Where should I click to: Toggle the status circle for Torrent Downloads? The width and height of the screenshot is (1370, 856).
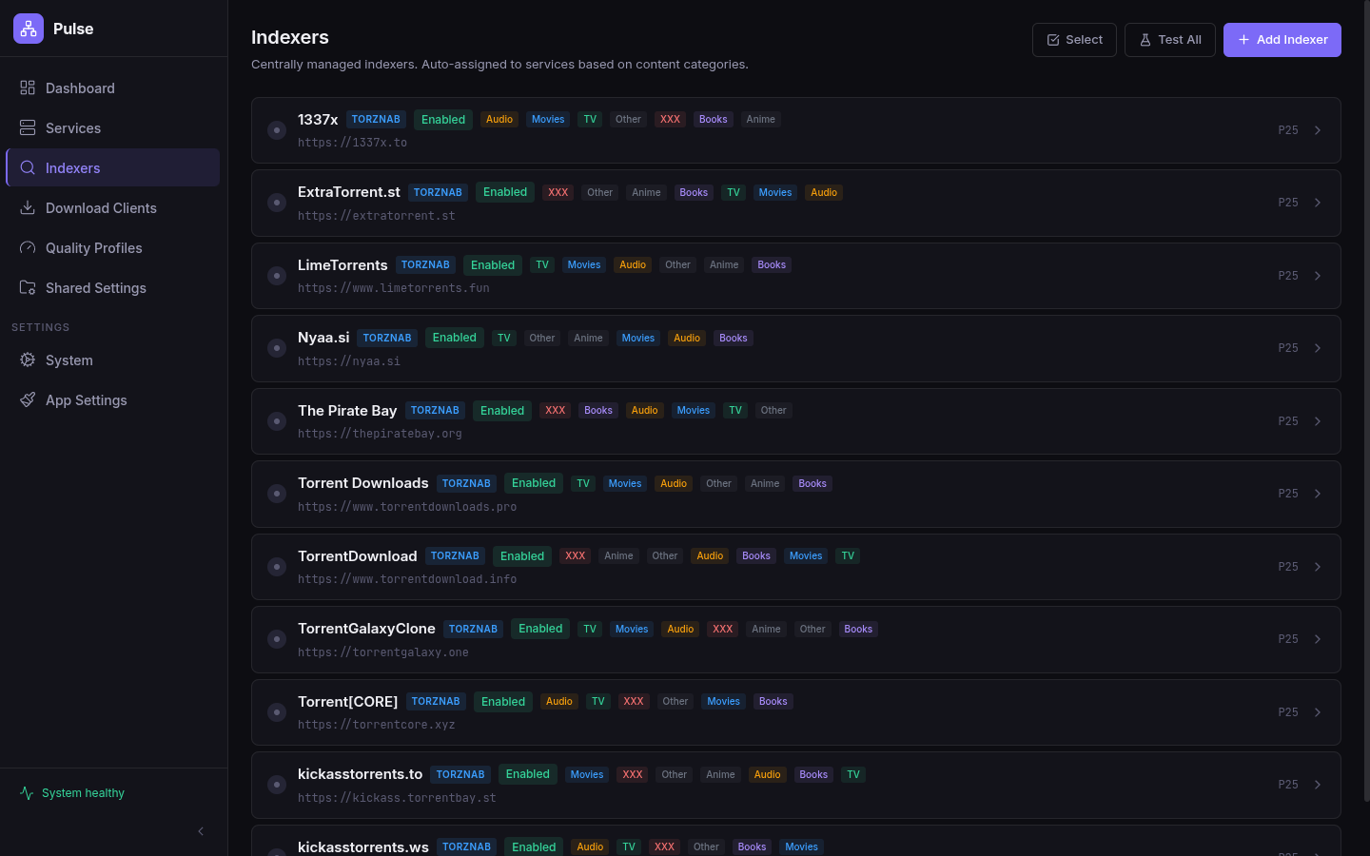pos(277,494)
